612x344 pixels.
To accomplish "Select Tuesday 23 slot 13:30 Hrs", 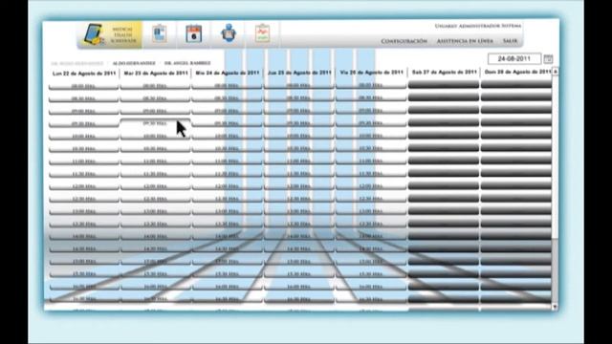I will pyautogui.click(x=155, y=224).
